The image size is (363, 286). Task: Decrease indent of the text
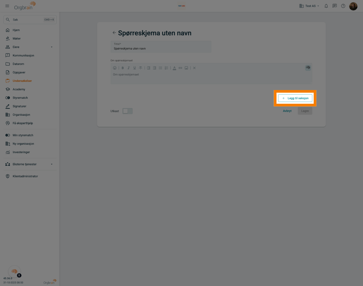[x=155, y=68]
